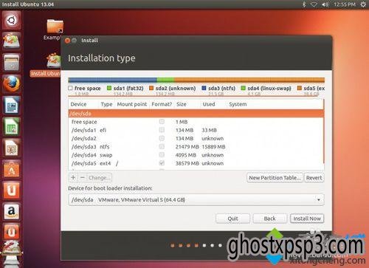Screen dimensions: 369x268
Task: Select the /dev/sda3 ntfs row
Action: pyautogui.click(x=196, y=147)
